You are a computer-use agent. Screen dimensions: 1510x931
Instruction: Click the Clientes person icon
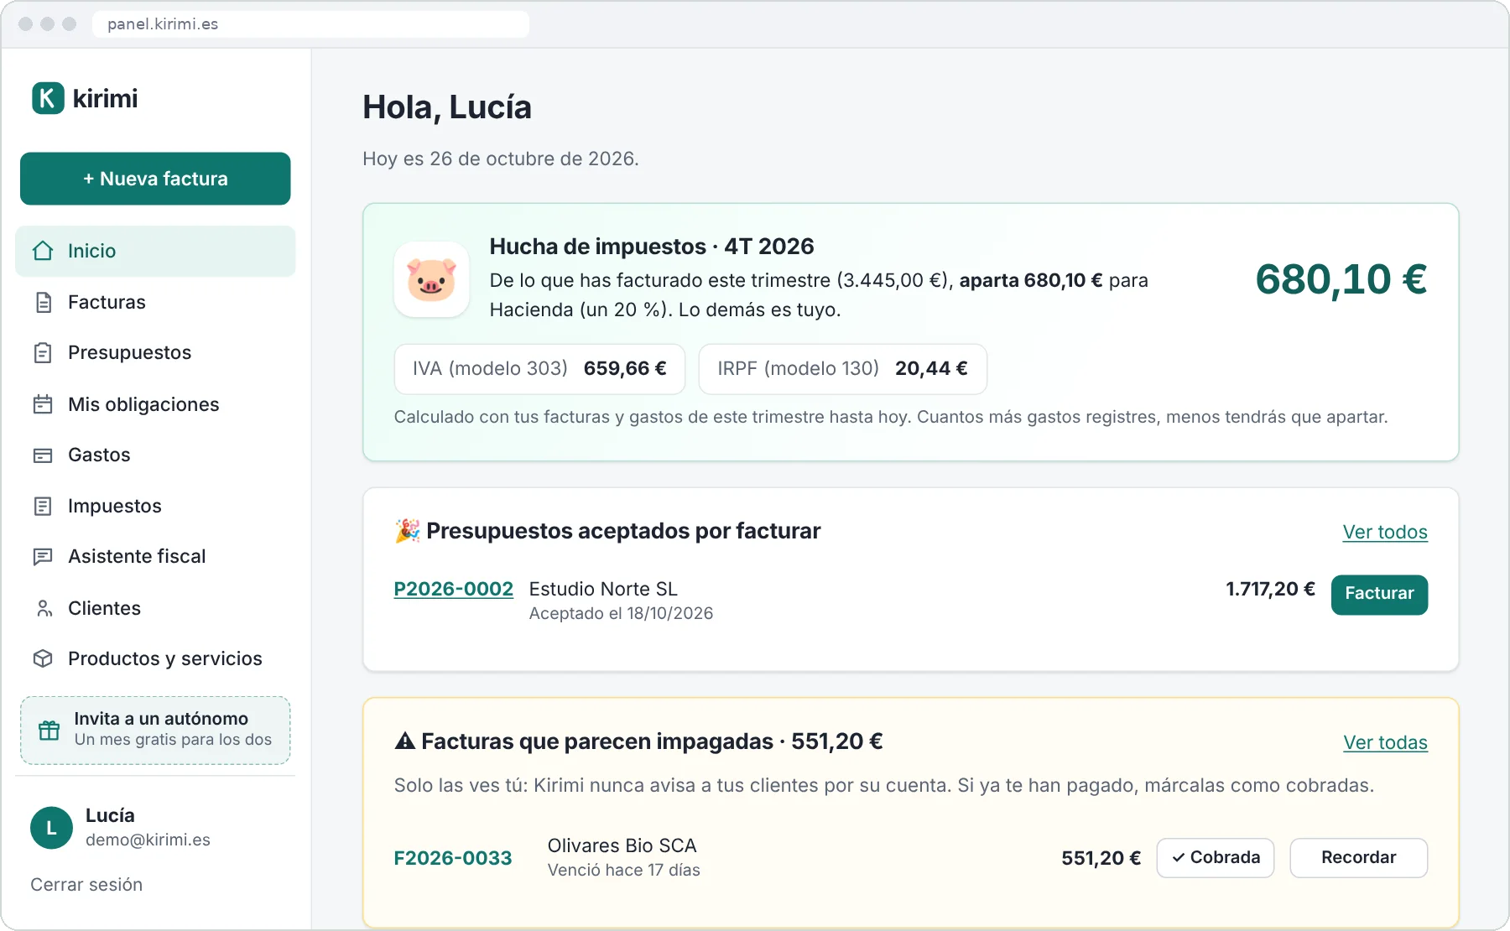(x=43, y=608)
